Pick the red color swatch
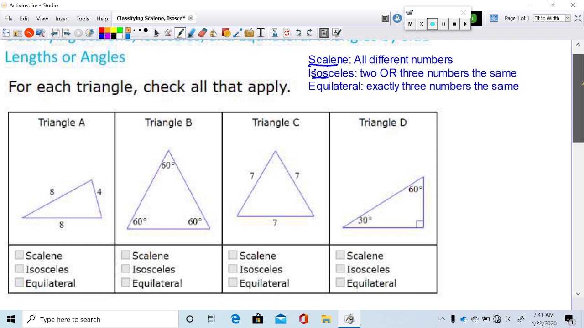The height and width of the screenshot is (328, 584). coord(101,30)
